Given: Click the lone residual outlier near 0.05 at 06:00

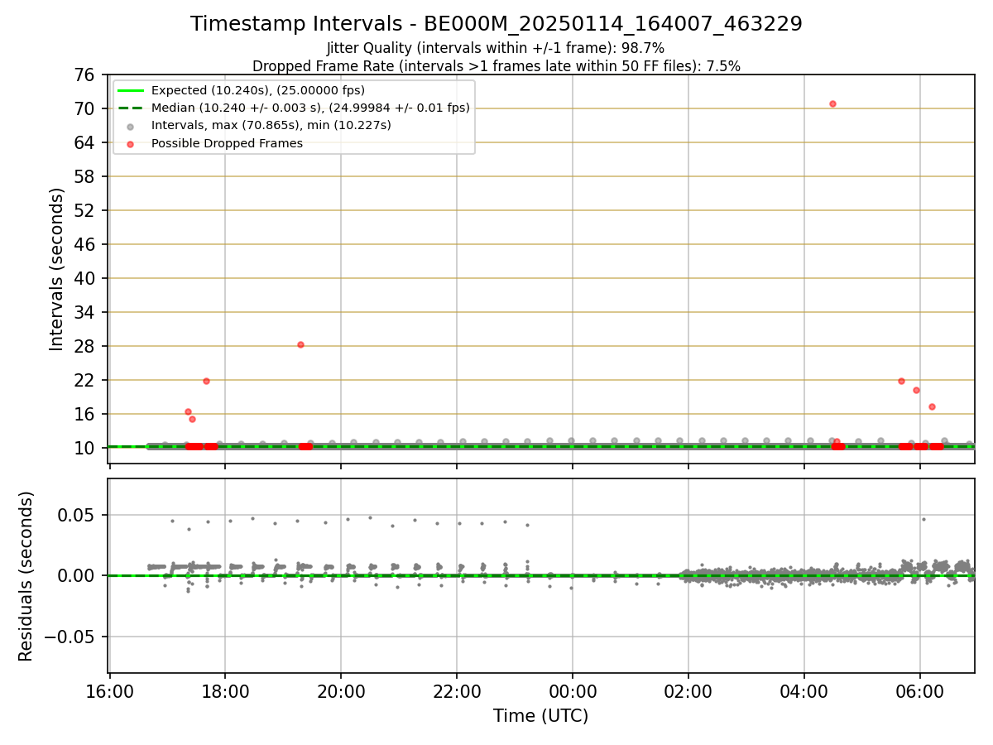Looking at the screenshot, I should pos(923,519).
